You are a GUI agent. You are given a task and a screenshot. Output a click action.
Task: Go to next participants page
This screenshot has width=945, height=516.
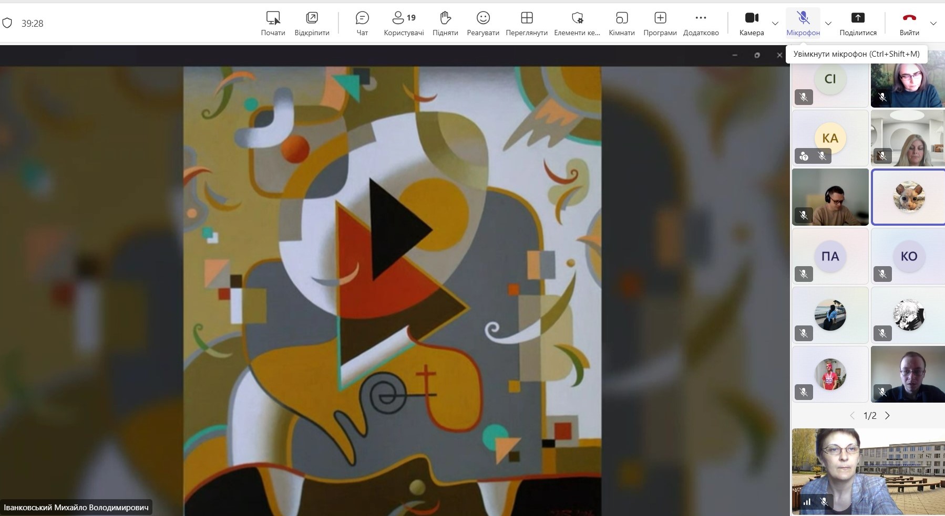888,416
